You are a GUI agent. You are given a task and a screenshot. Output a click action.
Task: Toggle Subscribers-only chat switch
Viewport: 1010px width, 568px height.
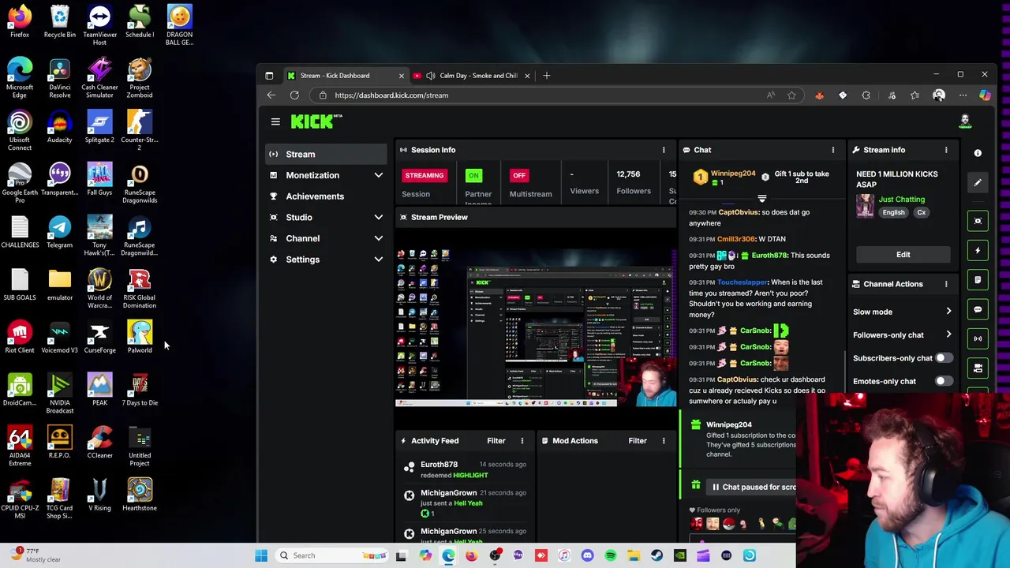pyautogui.click(x=943, y=358)
